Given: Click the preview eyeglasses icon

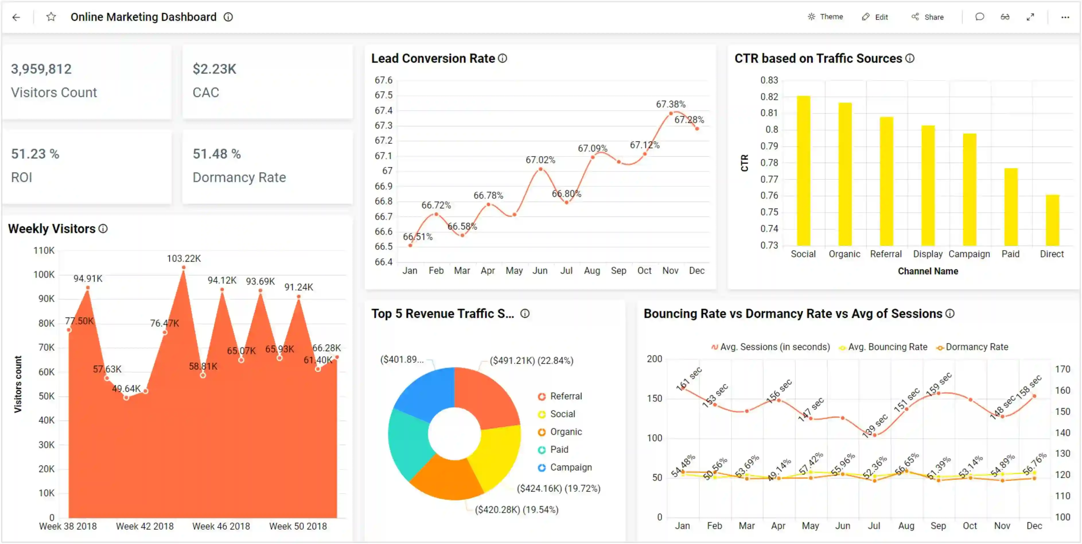Looking at the screenshot, I should [x=1005, y=17].
